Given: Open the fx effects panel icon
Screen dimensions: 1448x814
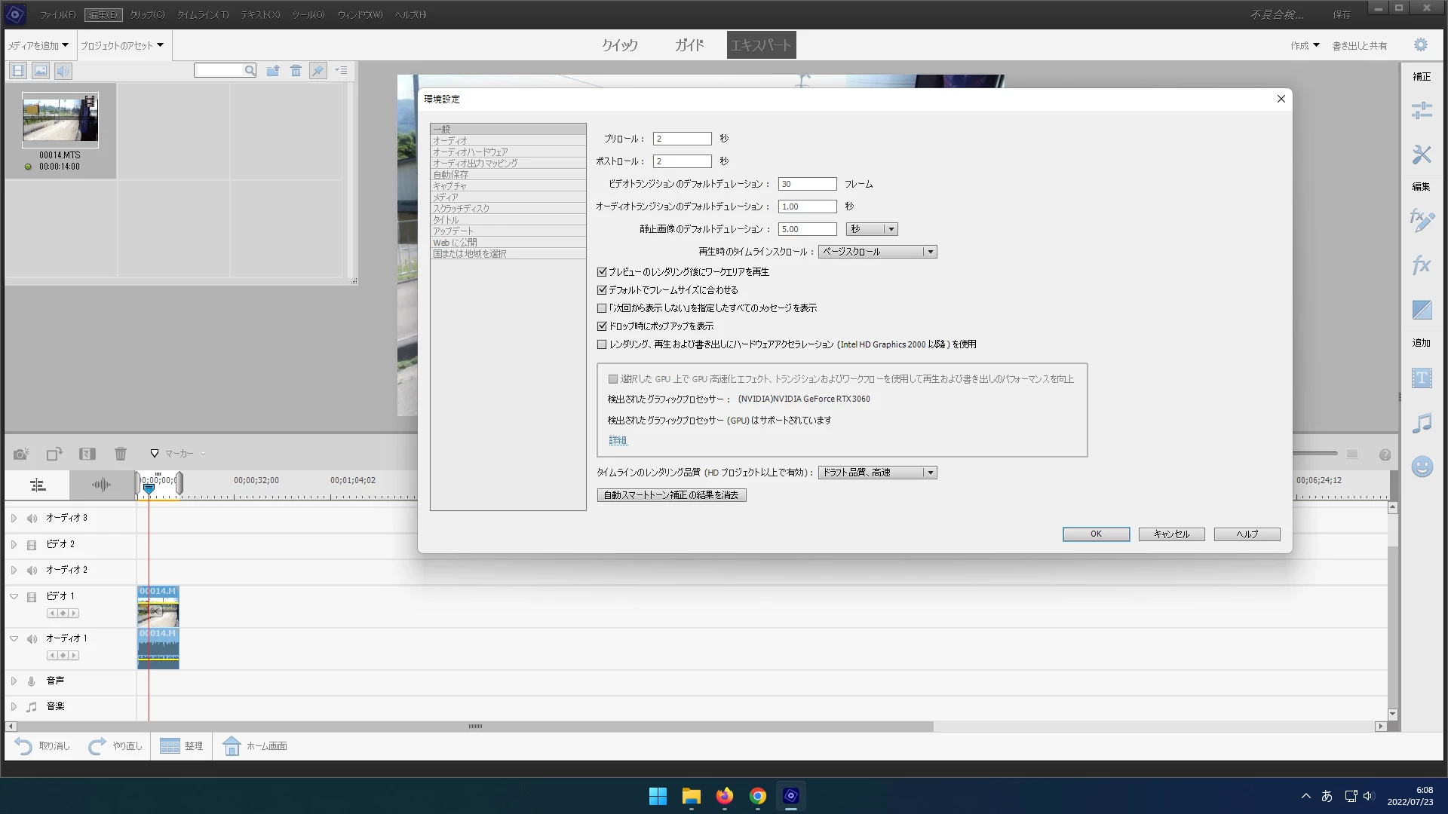Looking at the screenshot, I should click(x=1422, y=265).
